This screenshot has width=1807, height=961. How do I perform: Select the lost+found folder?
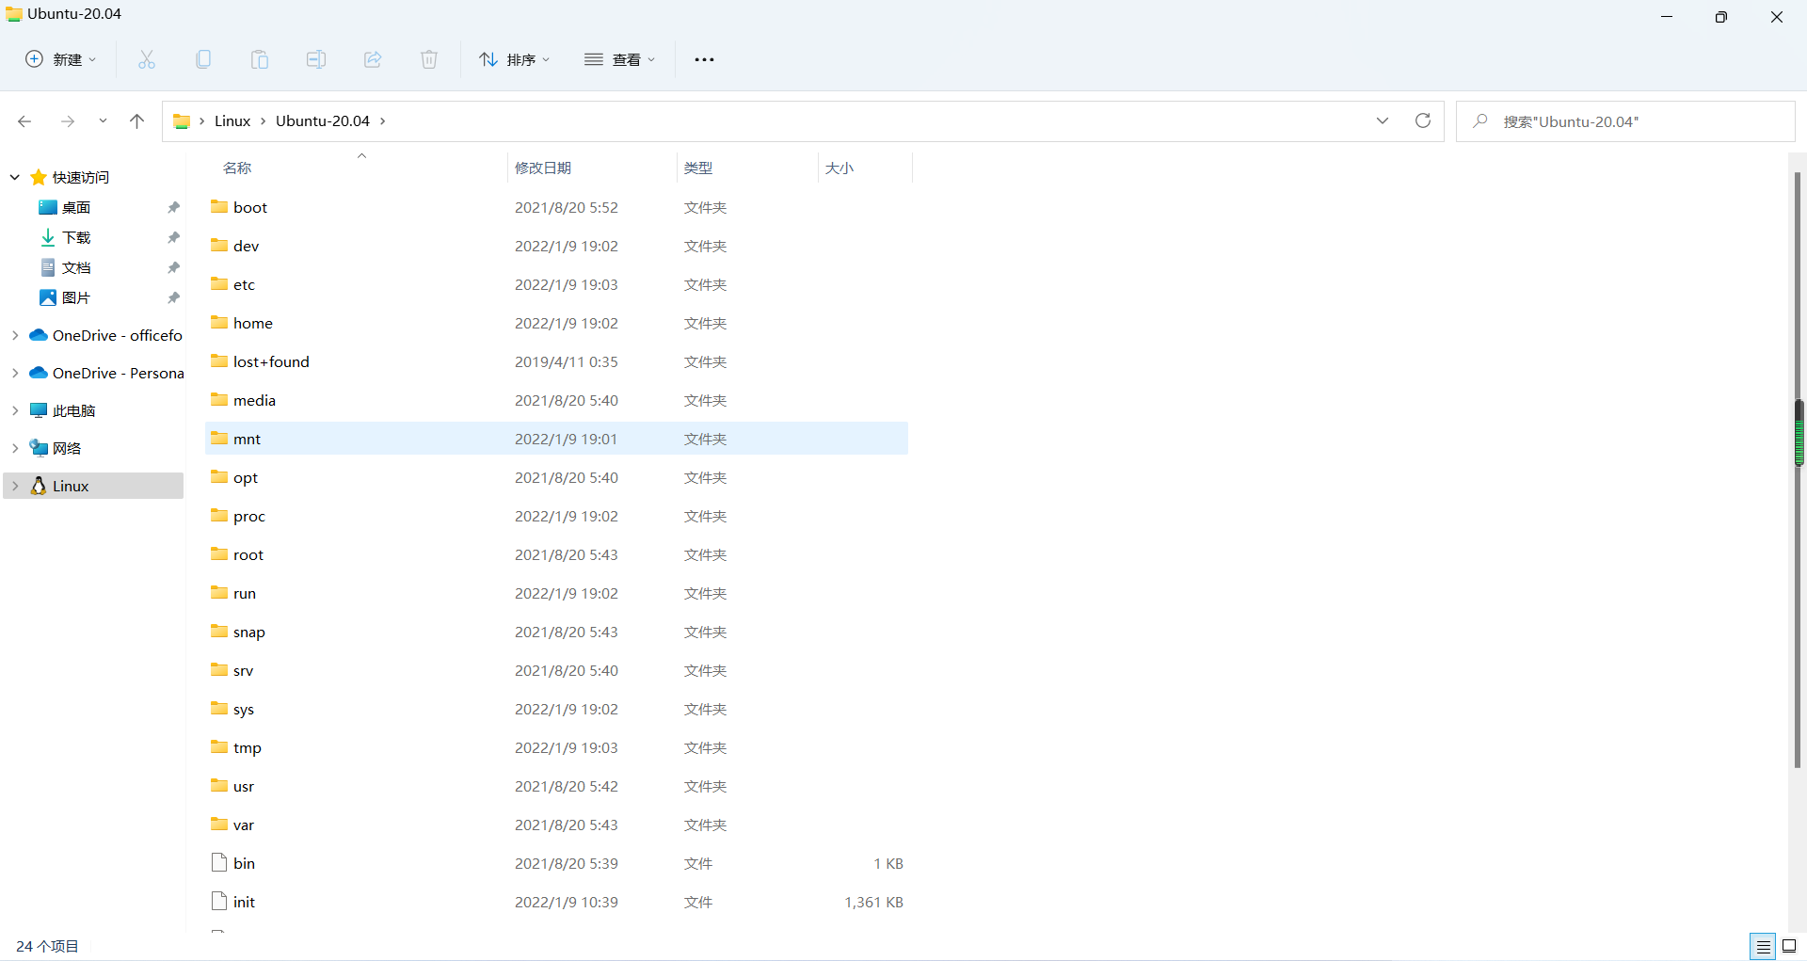[556, 361]
